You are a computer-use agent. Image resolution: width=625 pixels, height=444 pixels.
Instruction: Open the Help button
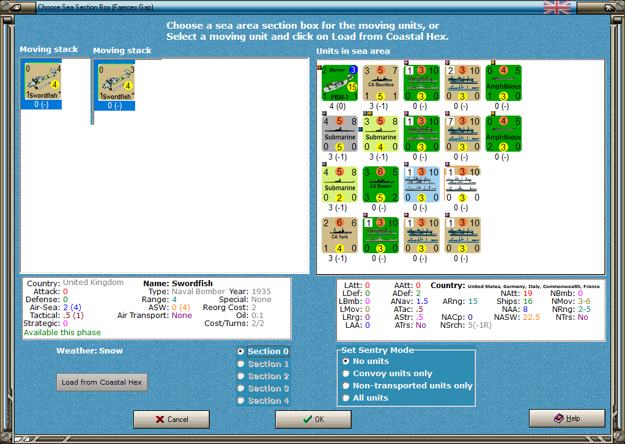567,418
